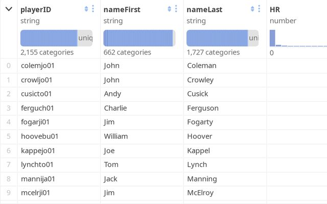
Task: Click the nameFirst category distribution bar
Action: pyautogui.click(x=139, y=38)
